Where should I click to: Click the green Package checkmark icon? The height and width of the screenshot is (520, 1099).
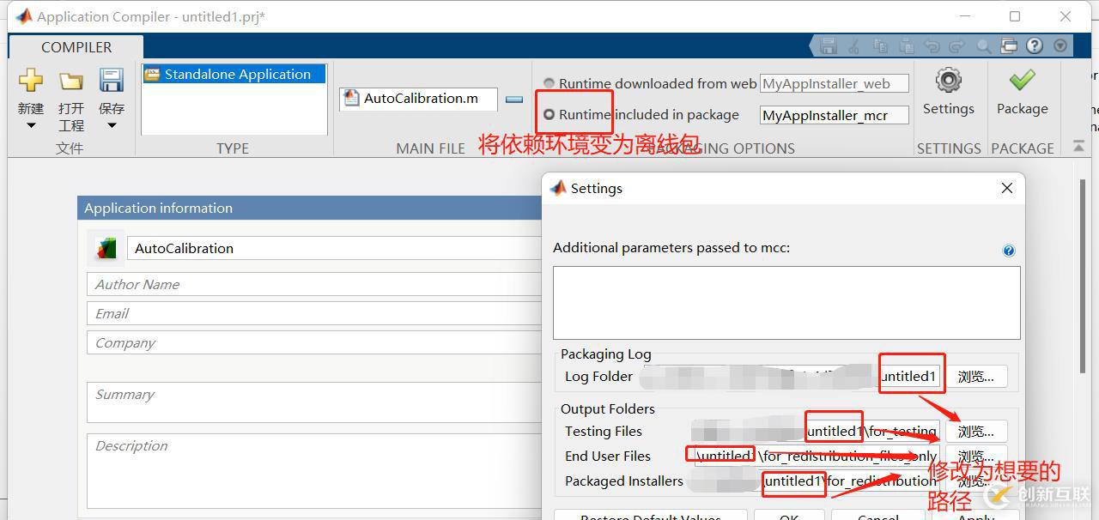[1022, 82]
